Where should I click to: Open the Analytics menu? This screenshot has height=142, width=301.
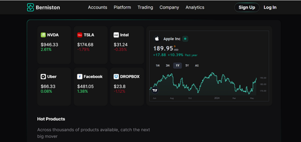(195, 7)
